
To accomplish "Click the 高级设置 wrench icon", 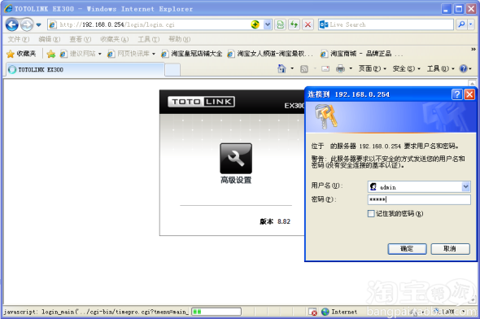I will click(x=236, y=158).
